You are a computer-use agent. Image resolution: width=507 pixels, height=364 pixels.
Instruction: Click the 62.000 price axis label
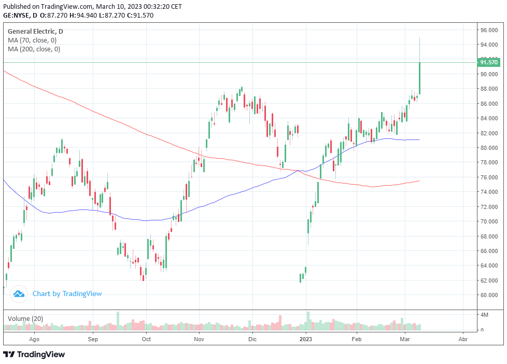[x=489, y=281]
